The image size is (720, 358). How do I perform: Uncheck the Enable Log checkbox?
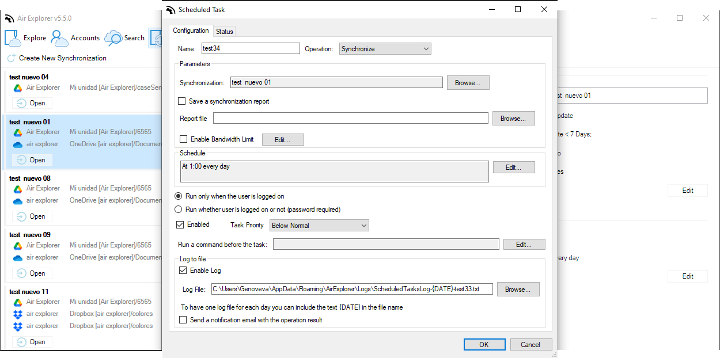pos(184,271)
